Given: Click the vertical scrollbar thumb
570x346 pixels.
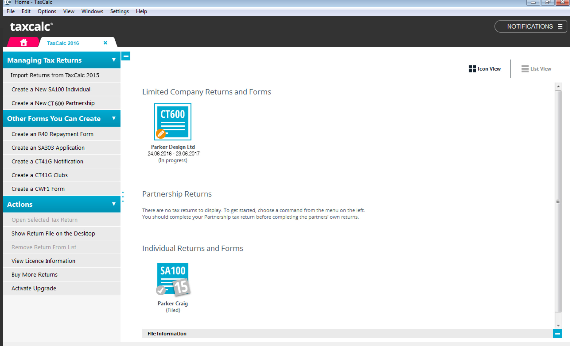Looking at the screenshot, I should point(558,201).
